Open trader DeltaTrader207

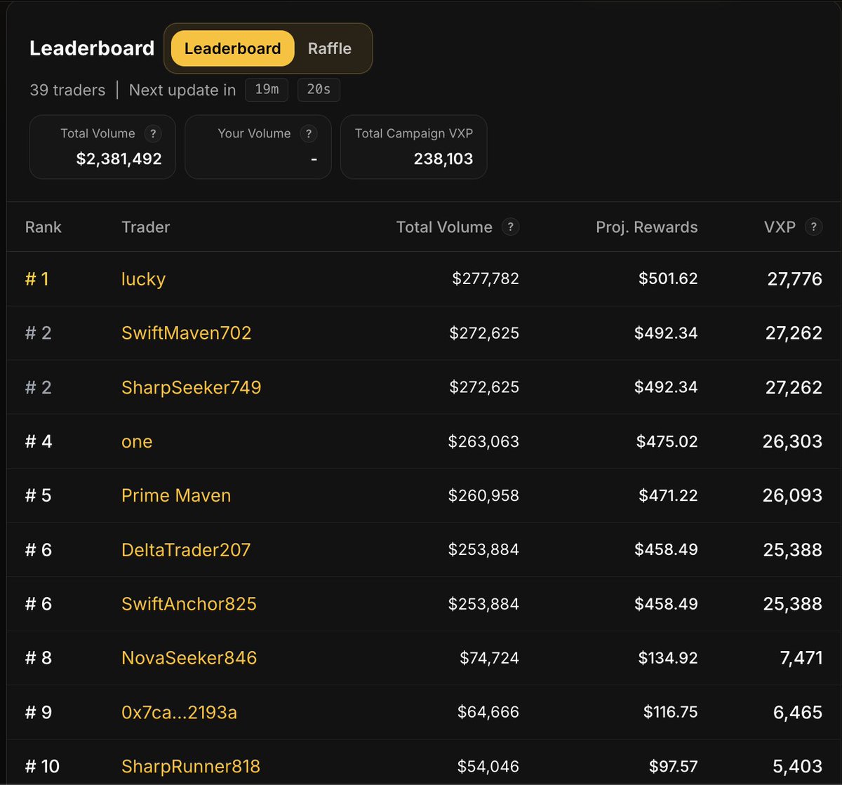(186, 550)
